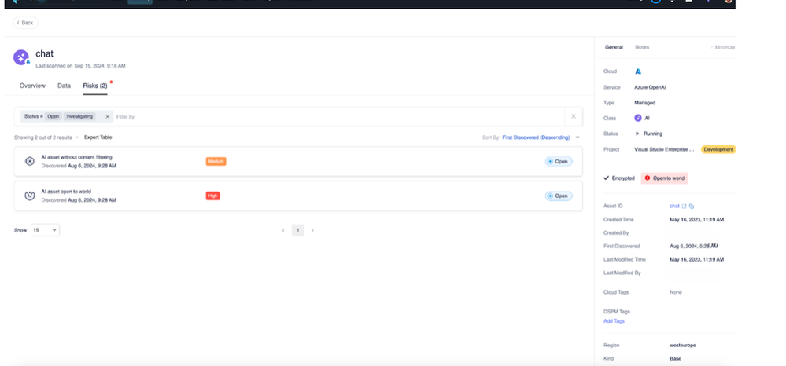Viewport: 786px width, 366px height.
Task: Open the Overview tab
Action: click(x=32, y=86)
